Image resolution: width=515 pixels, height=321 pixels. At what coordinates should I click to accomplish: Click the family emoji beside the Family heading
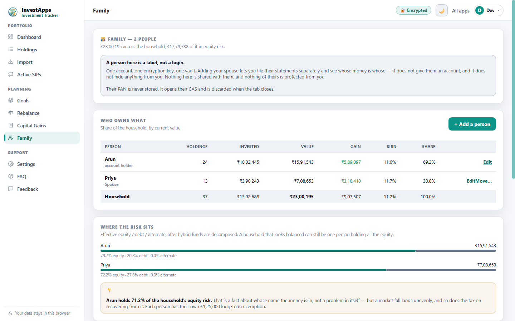point(103,39)
